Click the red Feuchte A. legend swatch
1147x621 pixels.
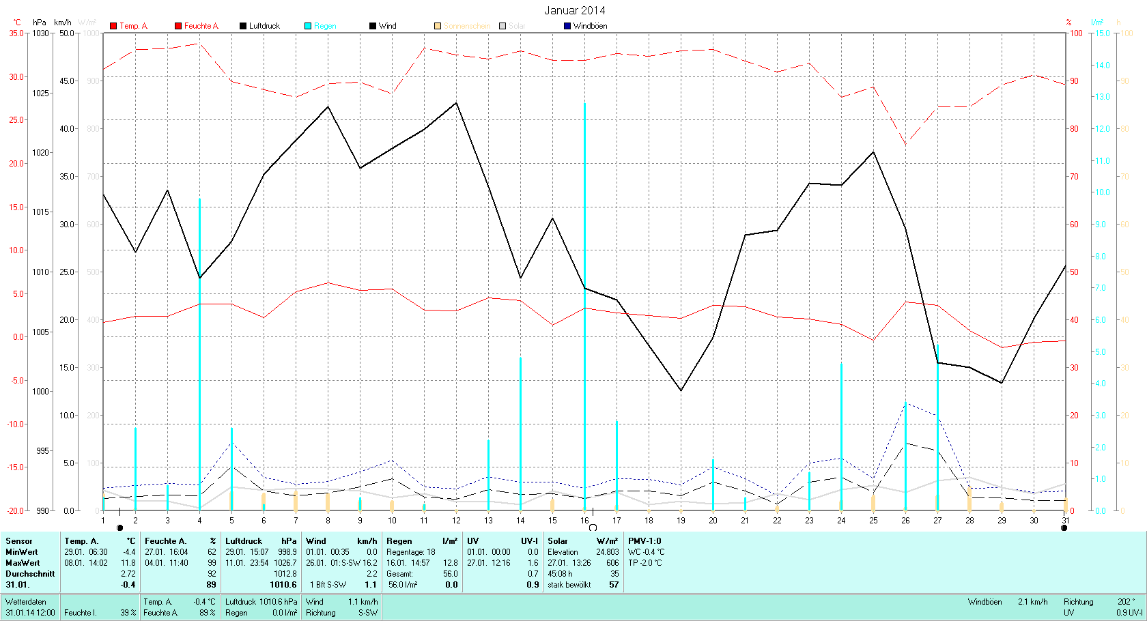click(x=178, y=26)
